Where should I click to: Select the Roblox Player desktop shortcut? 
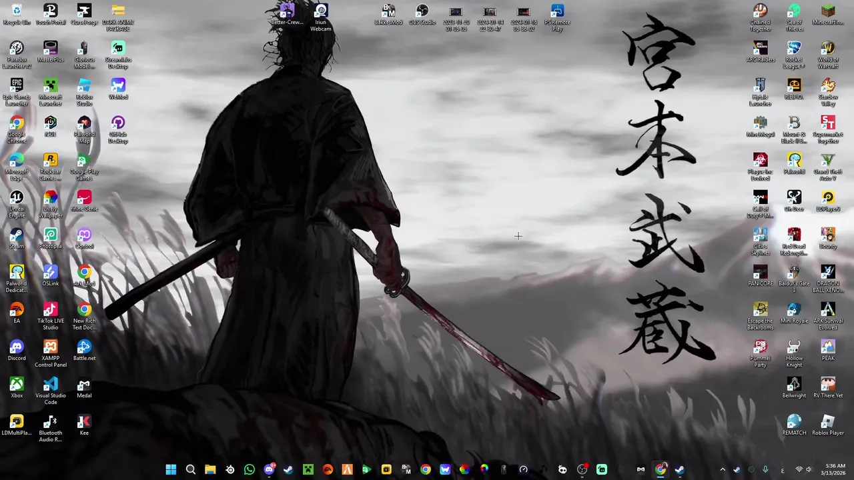[828, 425]
